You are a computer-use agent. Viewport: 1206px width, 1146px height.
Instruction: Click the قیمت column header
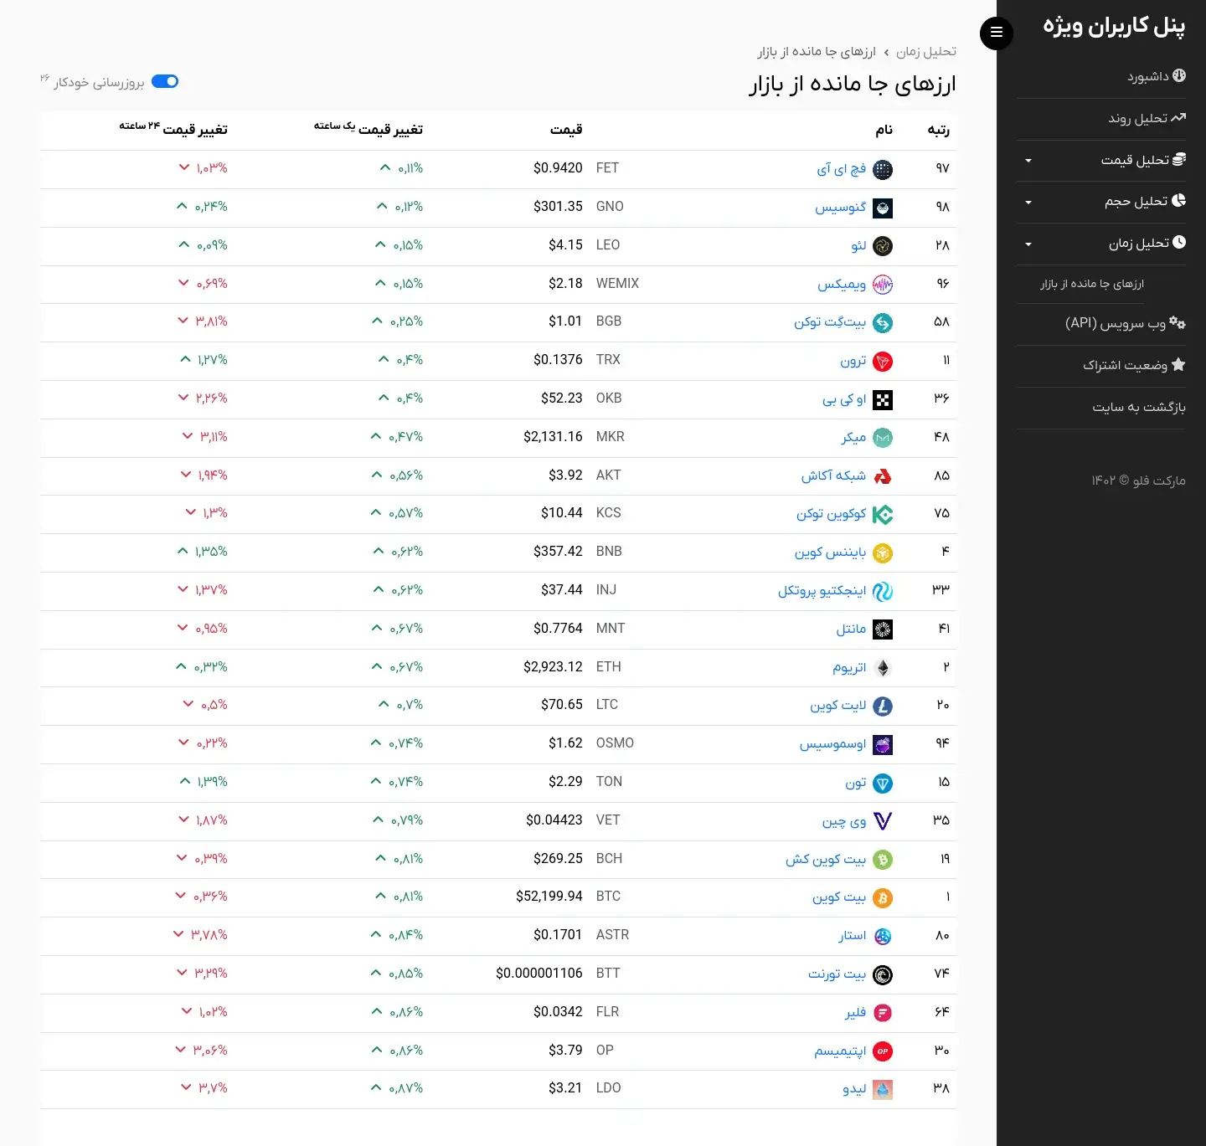click(566, 130)
